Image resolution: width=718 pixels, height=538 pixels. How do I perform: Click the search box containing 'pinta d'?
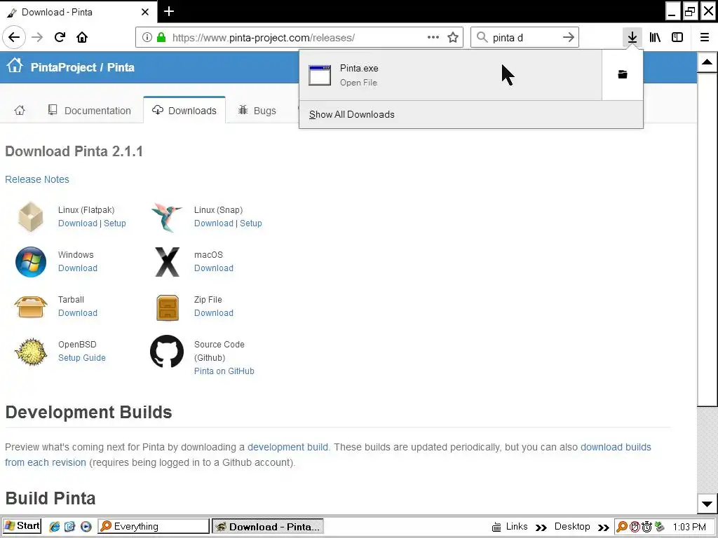[524, 38]
